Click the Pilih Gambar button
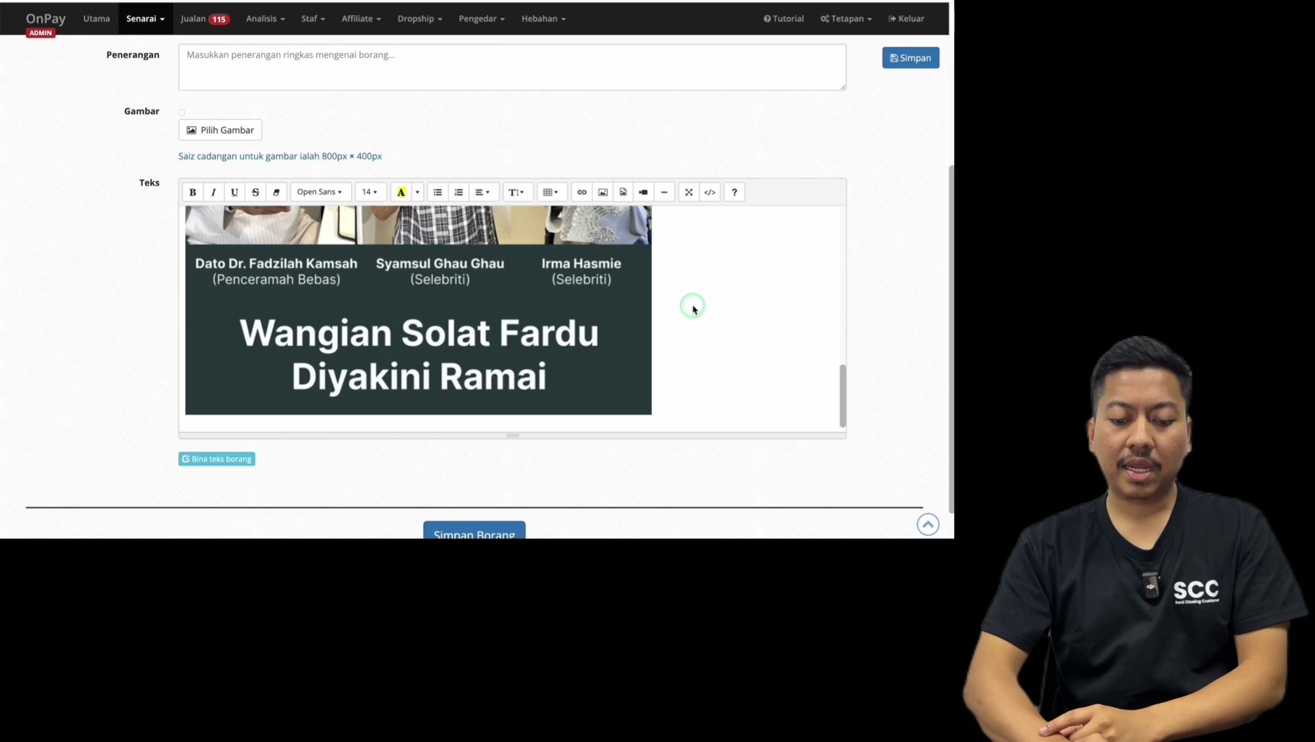 (x=220, y=130)
